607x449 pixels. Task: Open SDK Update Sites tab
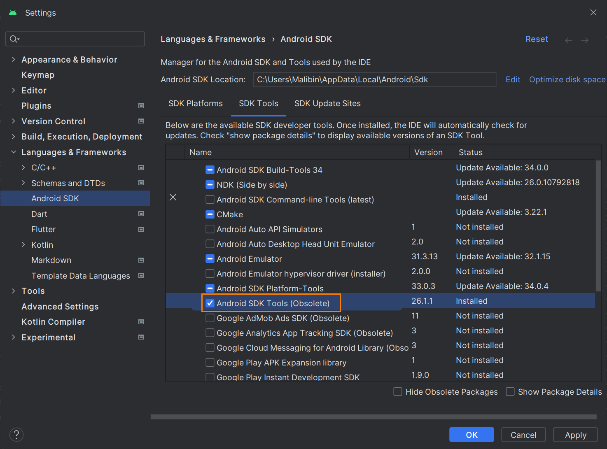click(327, 103)
